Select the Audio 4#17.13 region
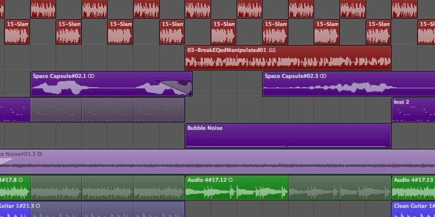The image size is (435, 217). tap(413, 188)
